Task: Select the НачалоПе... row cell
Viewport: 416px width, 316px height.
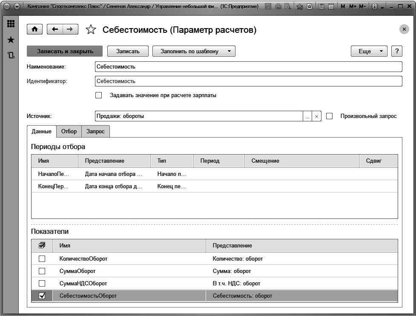Action: (55, 174)
